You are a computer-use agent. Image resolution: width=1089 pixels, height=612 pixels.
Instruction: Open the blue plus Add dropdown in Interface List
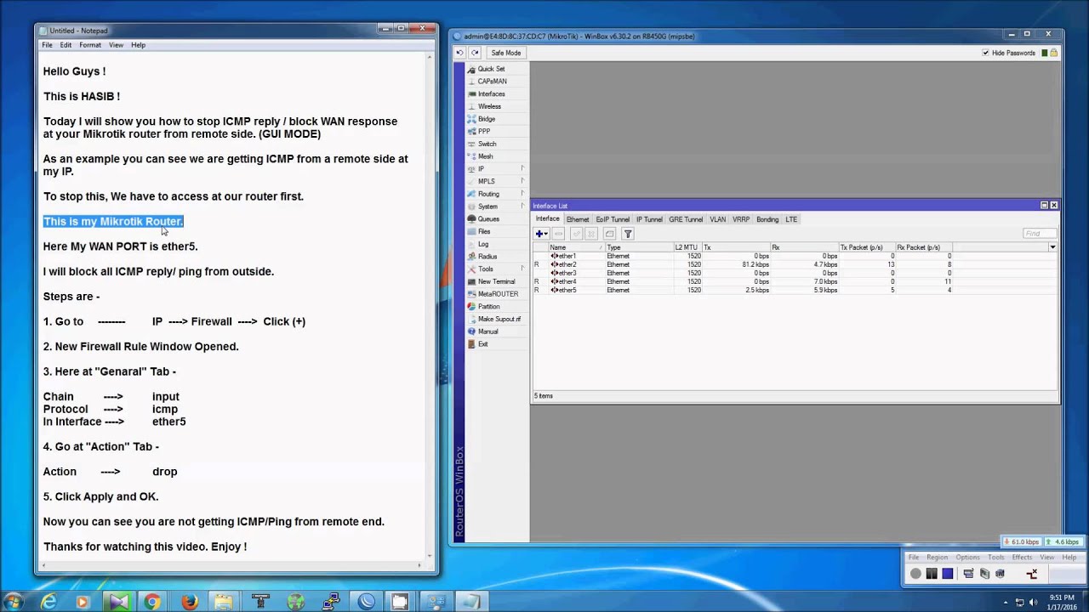pos(541,234)
